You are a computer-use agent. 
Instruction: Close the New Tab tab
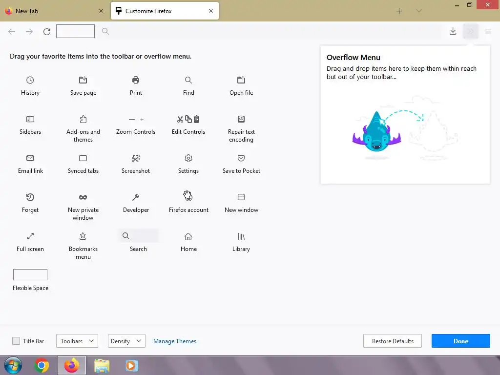click(101, 11)
